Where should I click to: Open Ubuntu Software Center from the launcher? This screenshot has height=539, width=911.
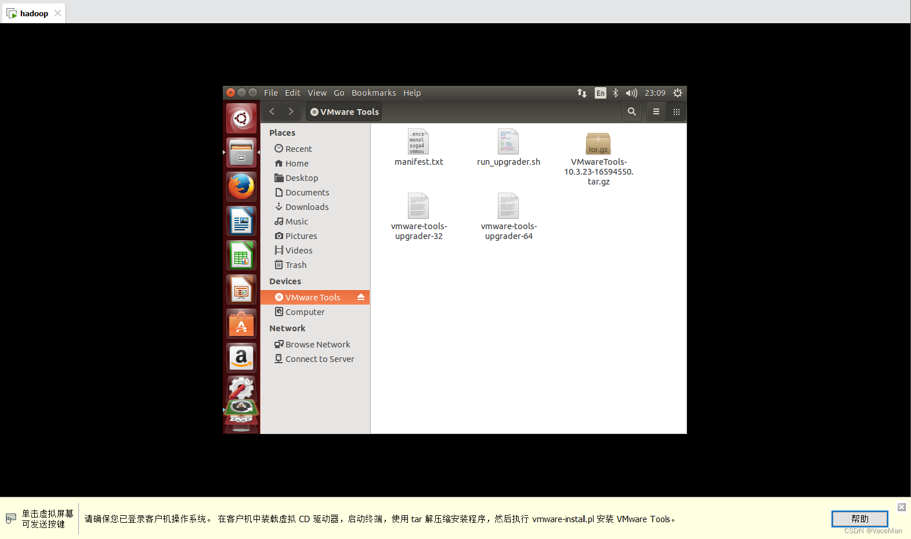click(241, 324)
